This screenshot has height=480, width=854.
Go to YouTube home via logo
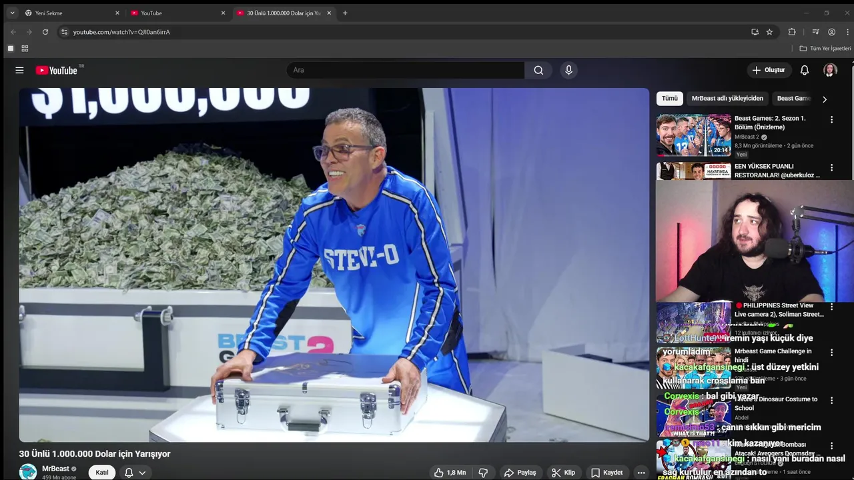pos(57,70)
